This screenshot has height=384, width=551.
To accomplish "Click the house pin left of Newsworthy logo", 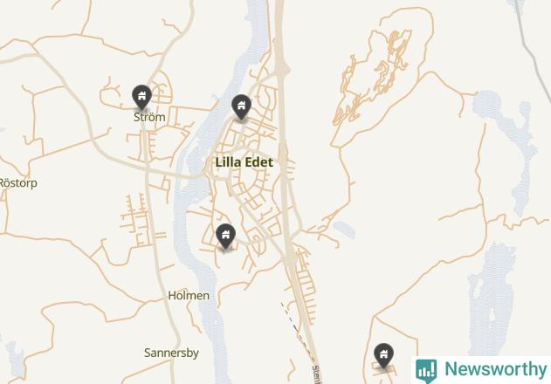I will pos(383,355).
